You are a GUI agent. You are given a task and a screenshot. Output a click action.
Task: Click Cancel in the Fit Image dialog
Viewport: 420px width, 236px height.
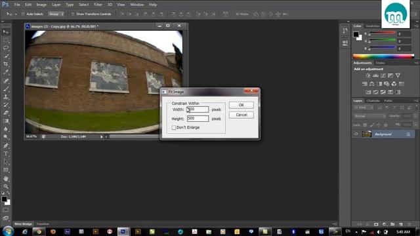[241, 115]
